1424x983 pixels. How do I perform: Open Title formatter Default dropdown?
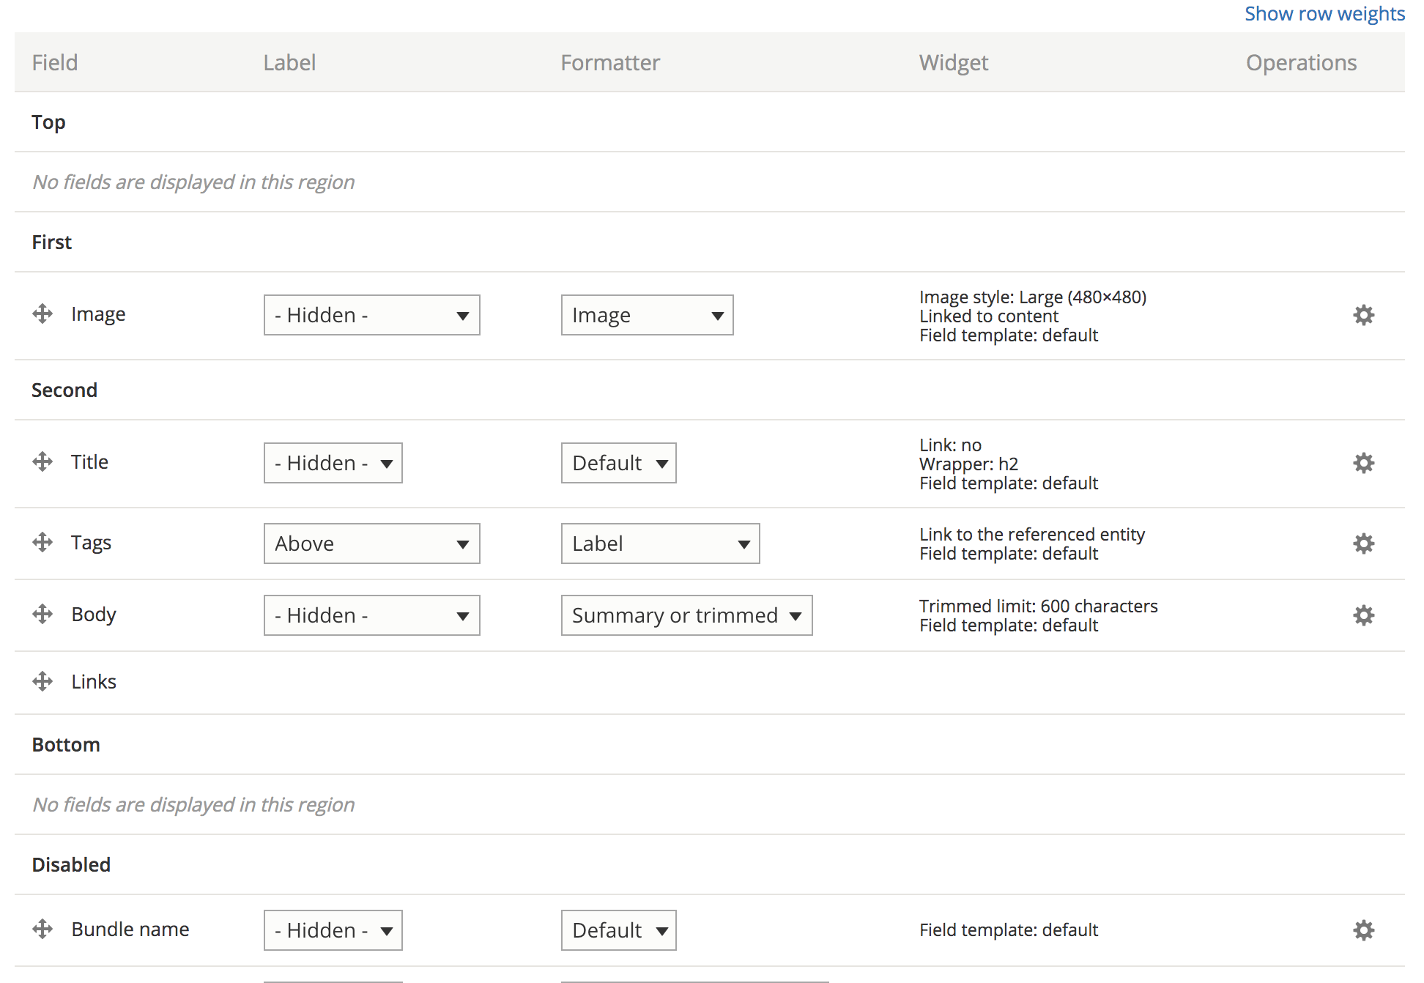[618, 464]
